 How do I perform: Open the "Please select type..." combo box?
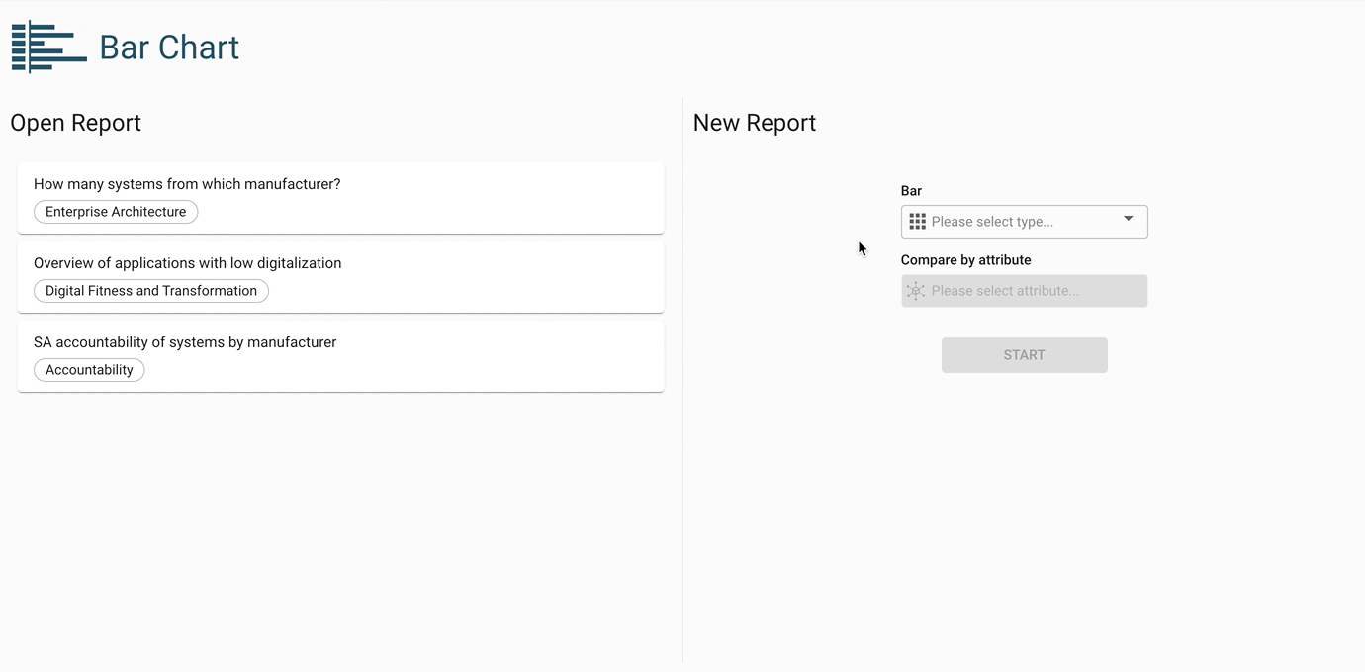pos(1019,222)
